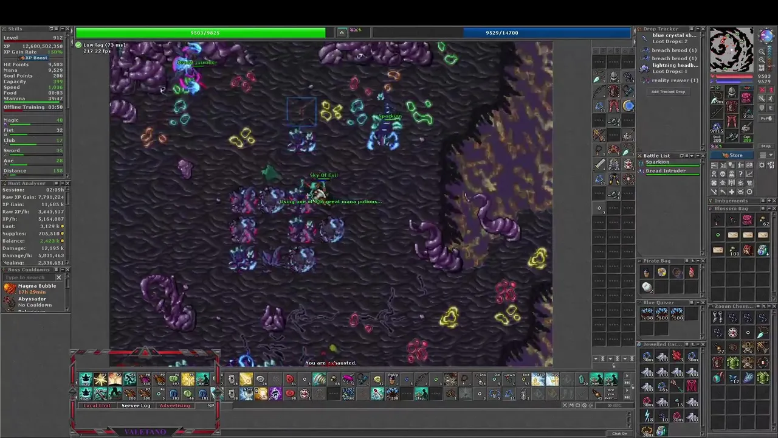Open the Store from the side panel
This screenshot has height=438, width=778.
[732, 155]
